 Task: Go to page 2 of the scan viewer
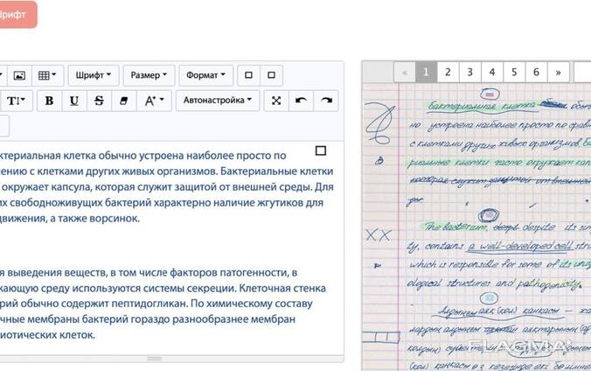(x=448, y=72)
